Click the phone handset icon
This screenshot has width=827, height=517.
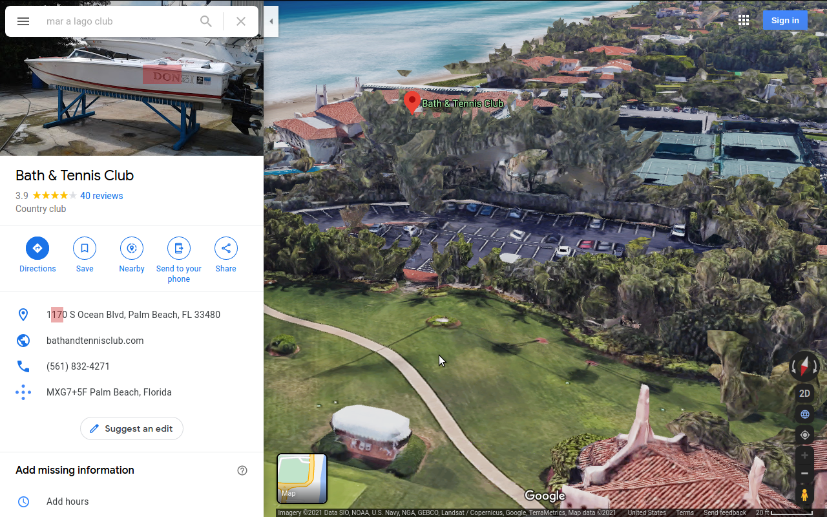tap(23, 366)
